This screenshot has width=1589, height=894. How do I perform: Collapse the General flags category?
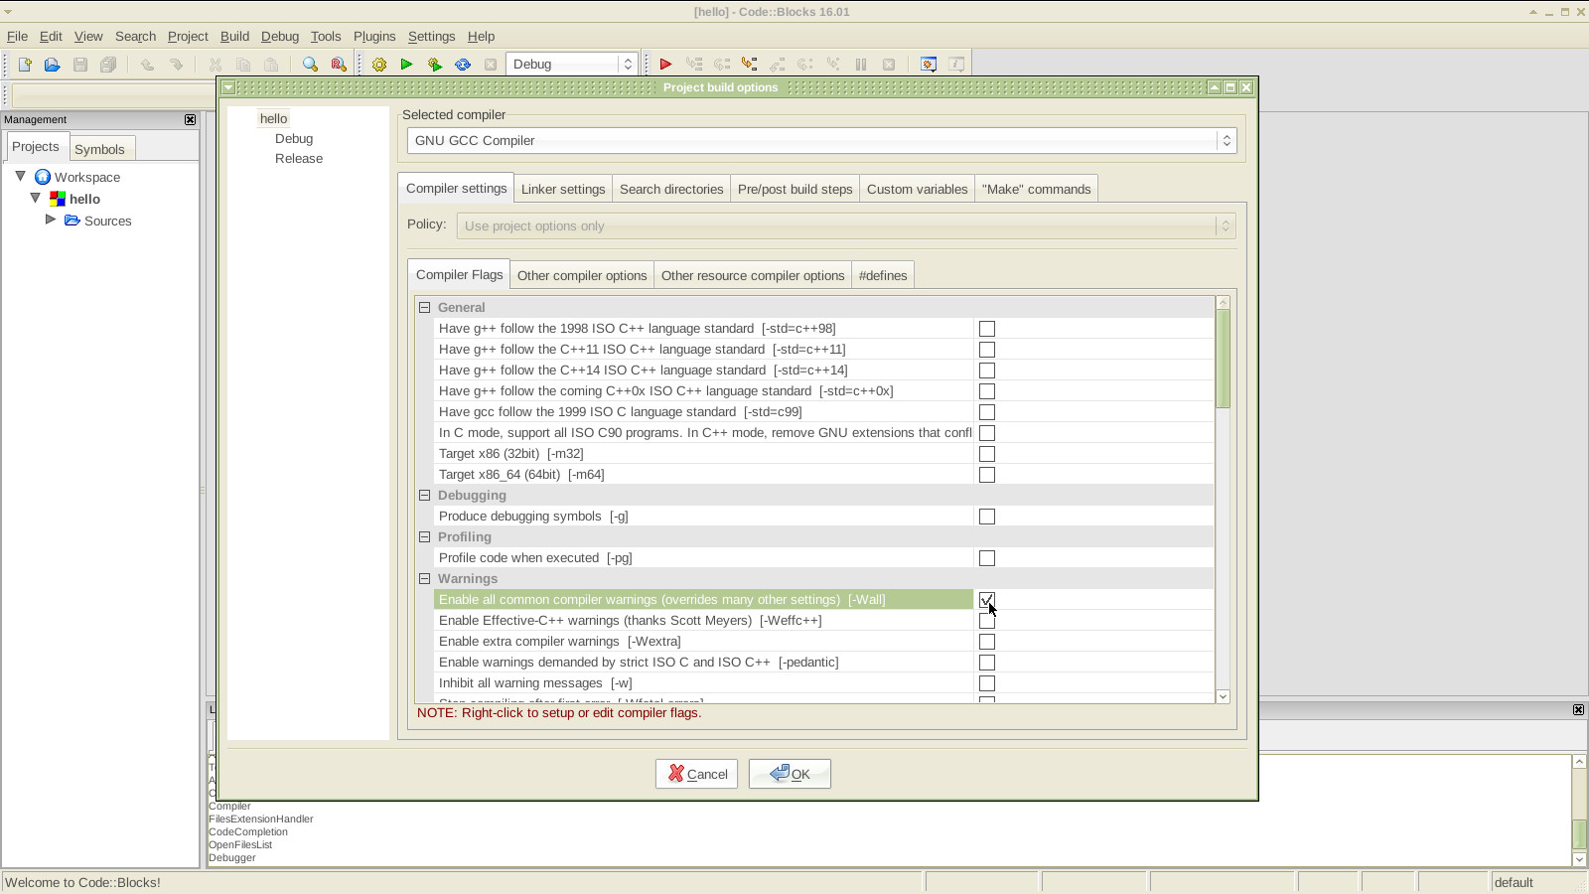(x=425, y=308)
